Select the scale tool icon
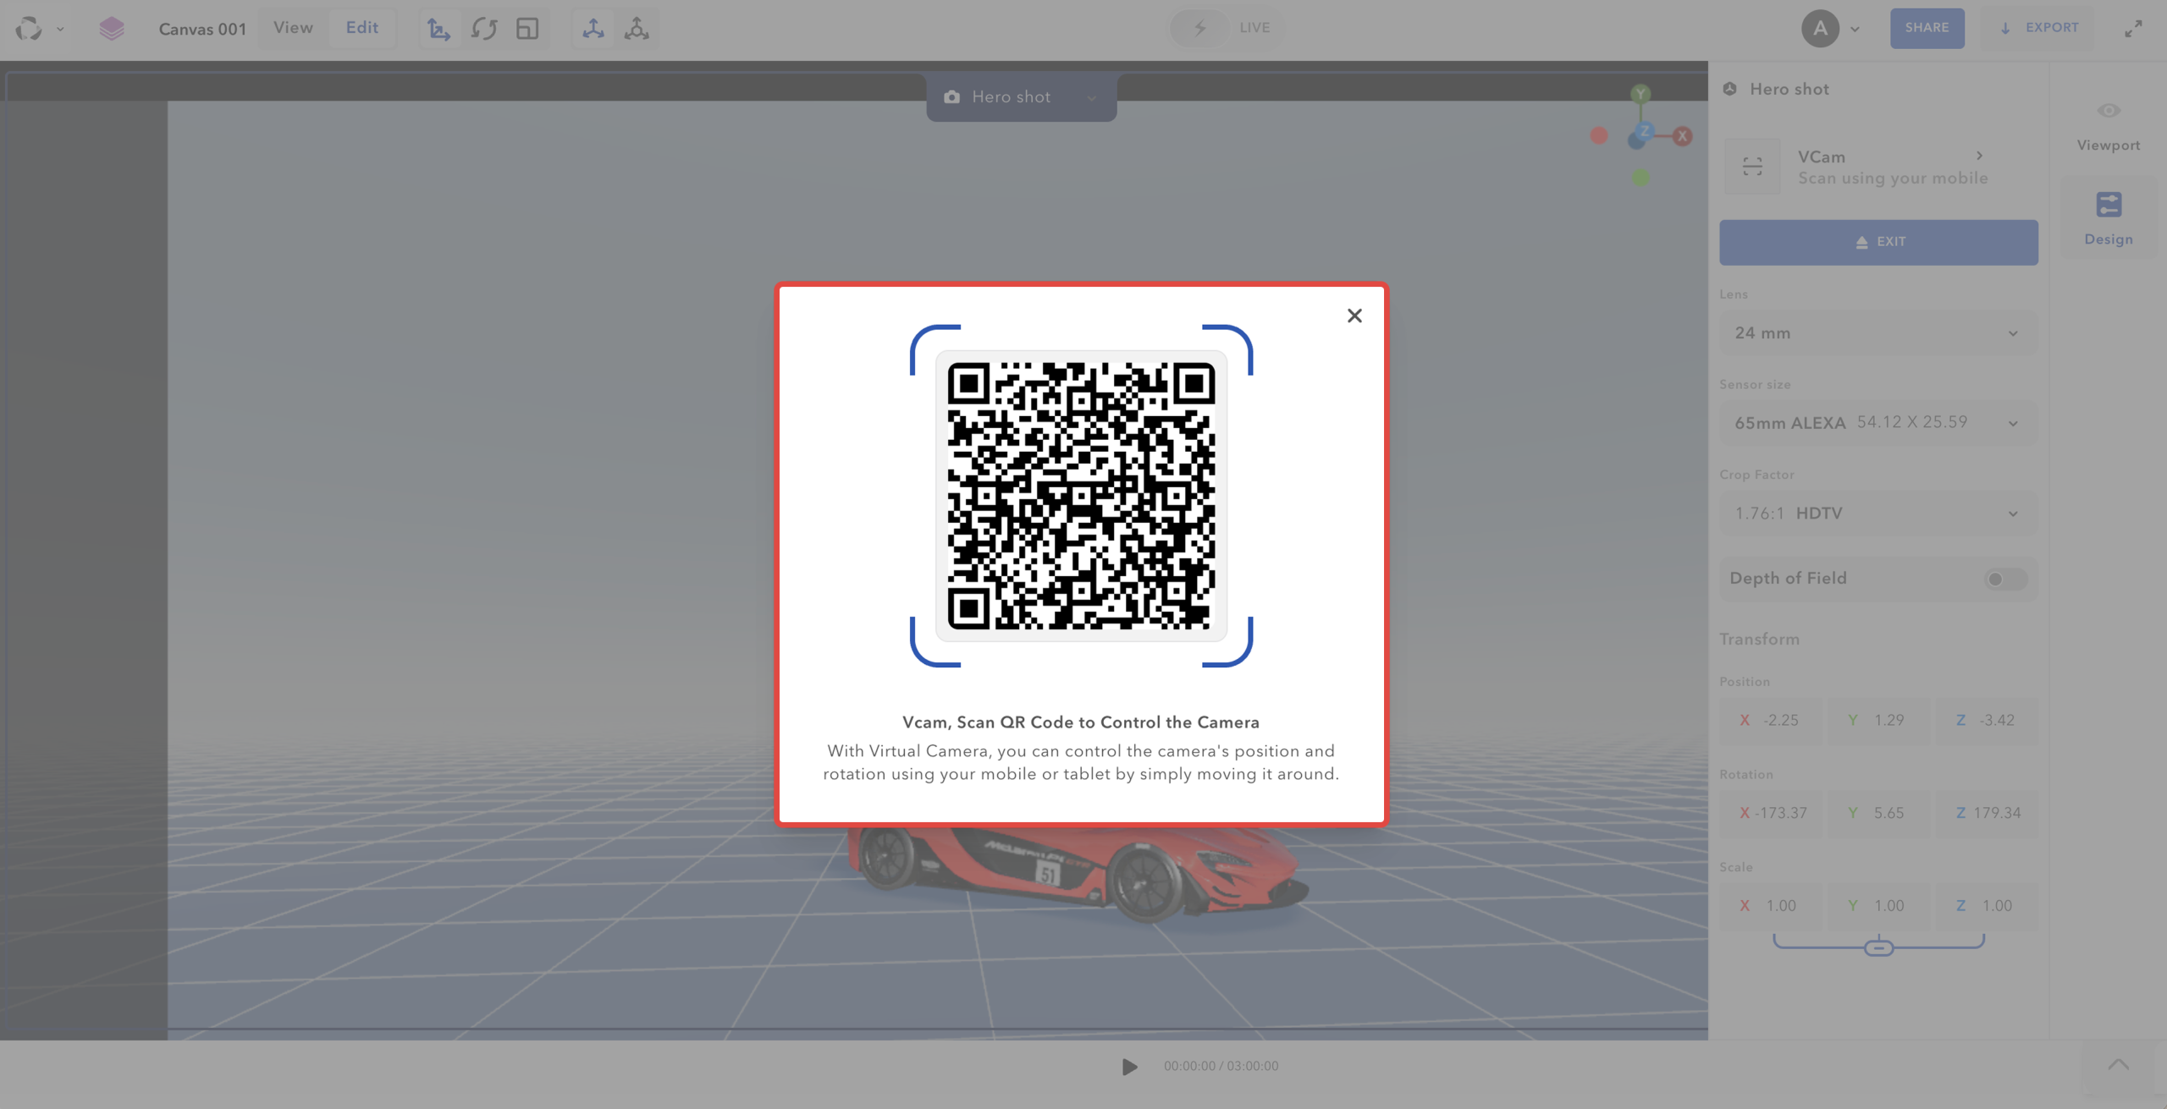2167x1109 pixels. [527, 29]
